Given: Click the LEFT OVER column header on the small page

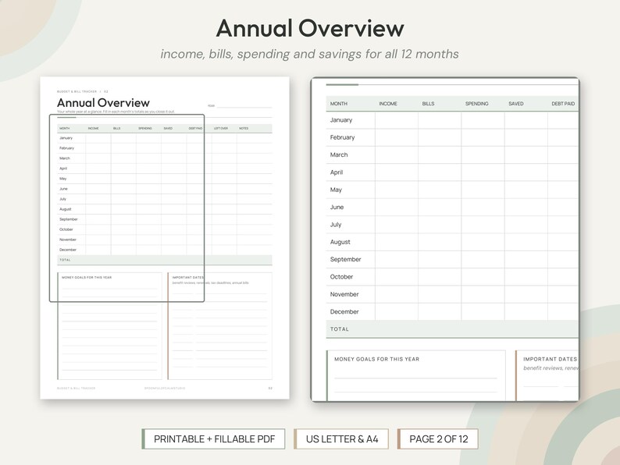Looking at the screenshot, I should pos(221,129).
